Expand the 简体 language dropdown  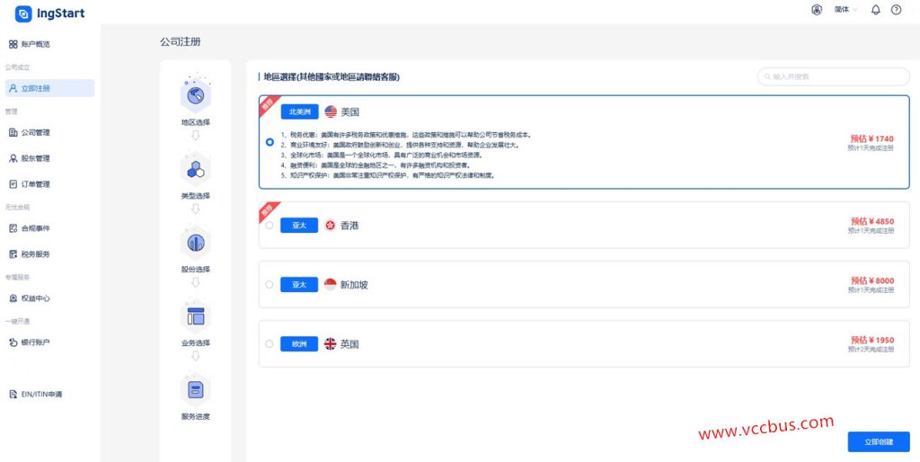click(845, 10)
